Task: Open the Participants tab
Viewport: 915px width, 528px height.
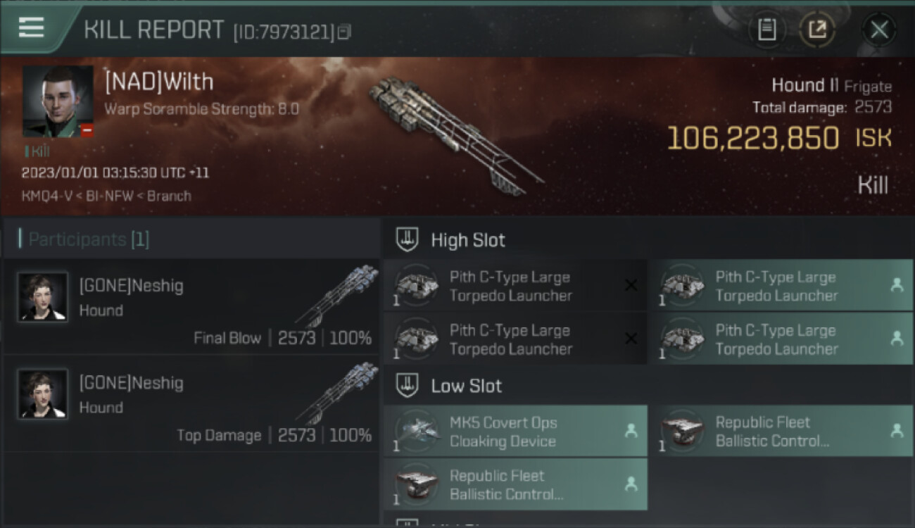Action: pyautogui.click(x=84, y=239)
